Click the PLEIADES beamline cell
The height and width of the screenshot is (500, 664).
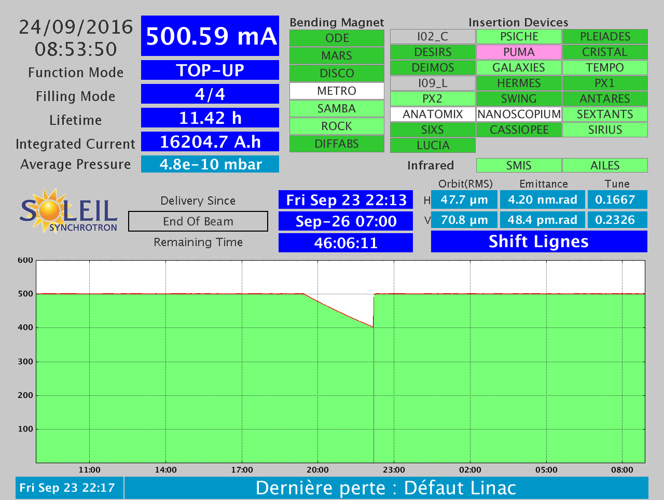tap(605, 37)
